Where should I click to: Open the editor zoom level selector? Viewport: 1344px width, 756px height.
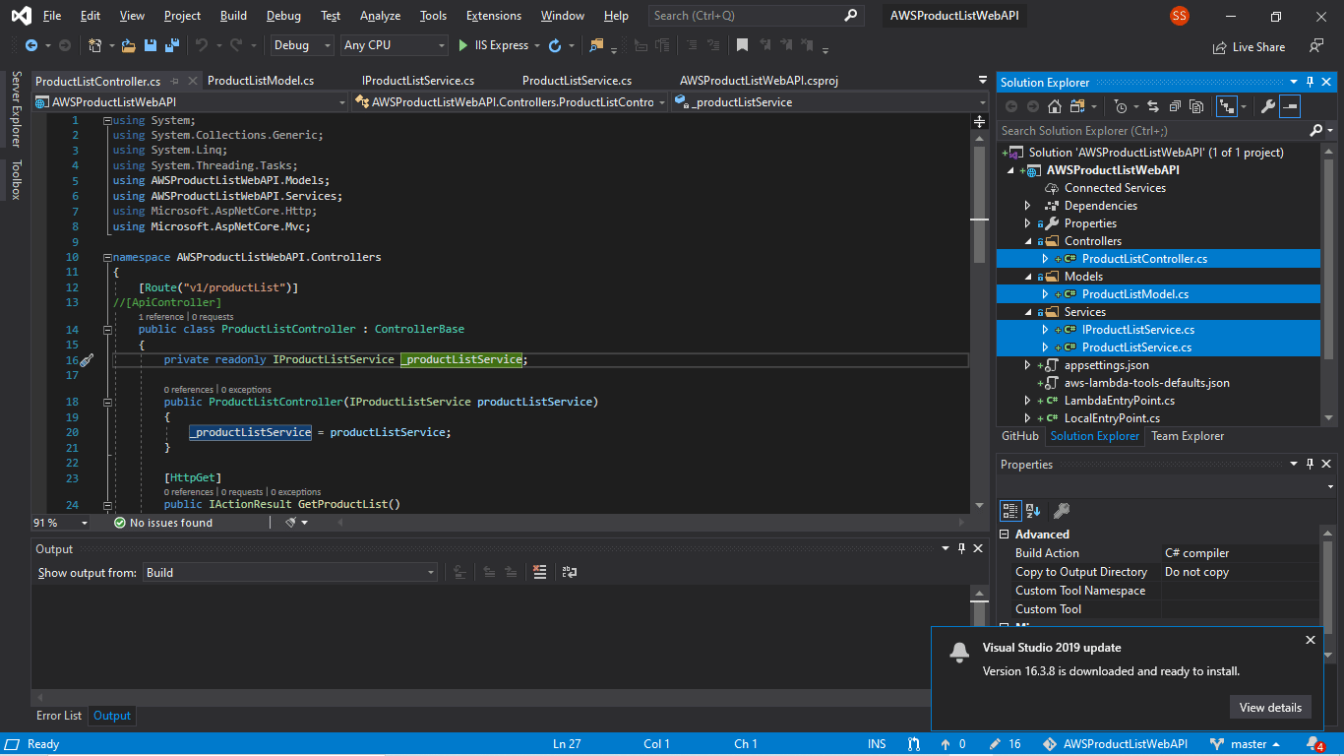click(59, 522)
